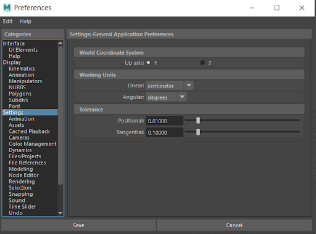Open the Help menu

click(25, 22)
